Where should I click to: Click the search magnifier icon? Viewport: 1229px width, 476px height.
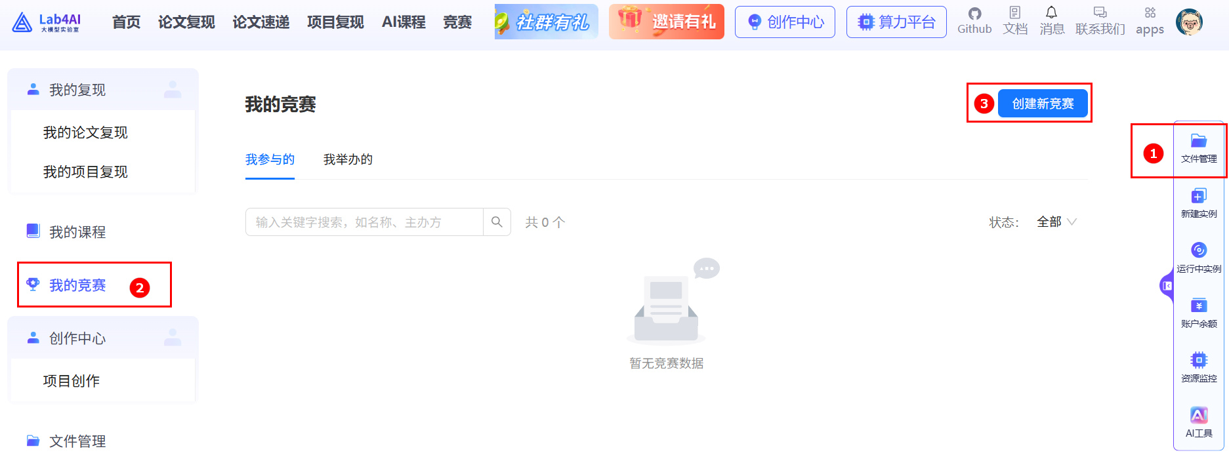(497, 222)
